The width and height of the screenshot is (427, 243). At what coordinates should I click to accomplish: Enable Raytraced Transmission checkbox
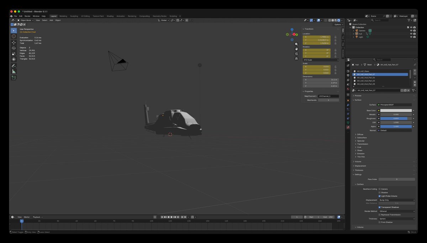(380, 215)
